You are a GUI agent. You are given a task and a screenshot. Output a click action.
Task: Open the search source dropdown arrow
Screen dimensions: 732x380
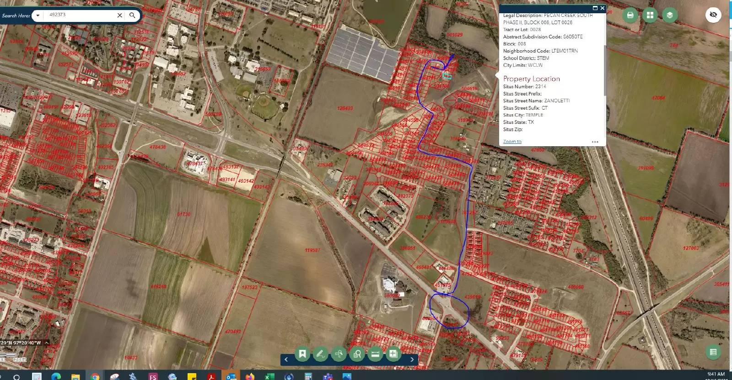coord(38,16)
